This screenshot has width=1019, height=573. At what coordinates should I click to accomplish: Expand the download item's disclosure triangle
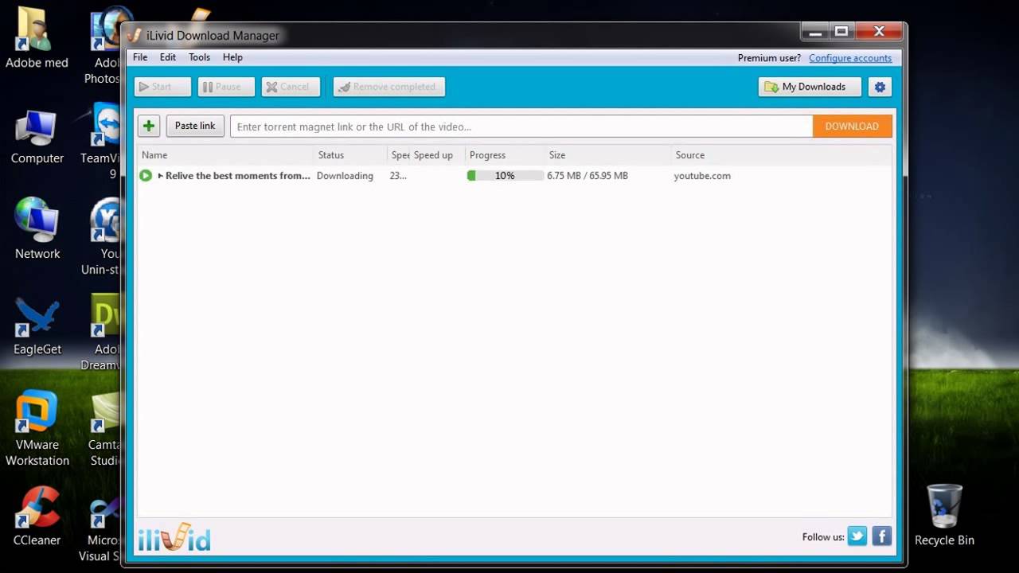point(160,176)
